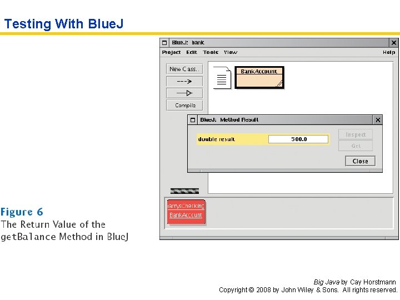
Task: Click the greyed Get button
Action: pyautogui.click(x=356, y=146)
